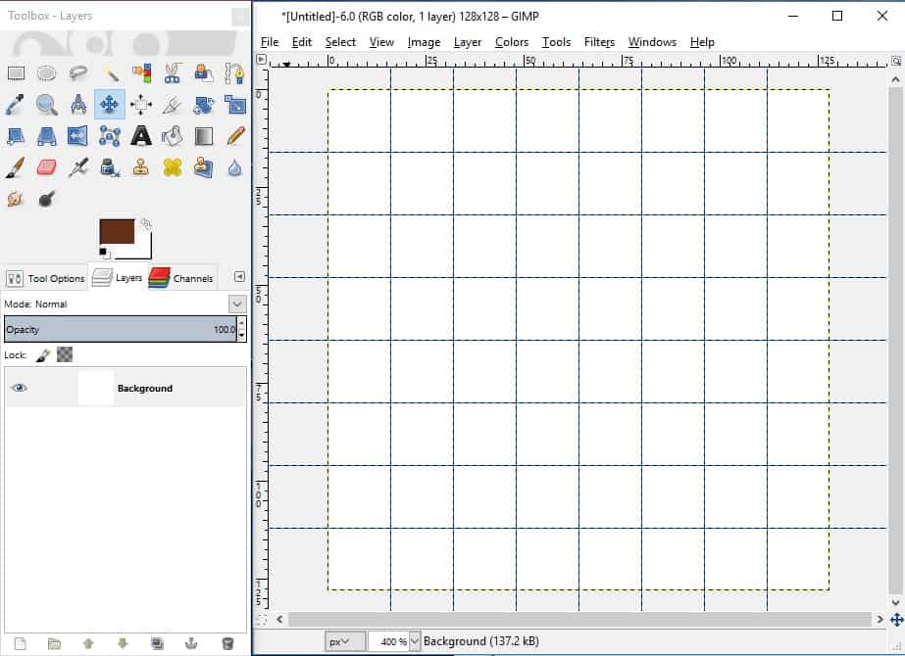Screen dimensions: 905x656
Task: Select the Blend gradient tool
Action: point(204,136)
